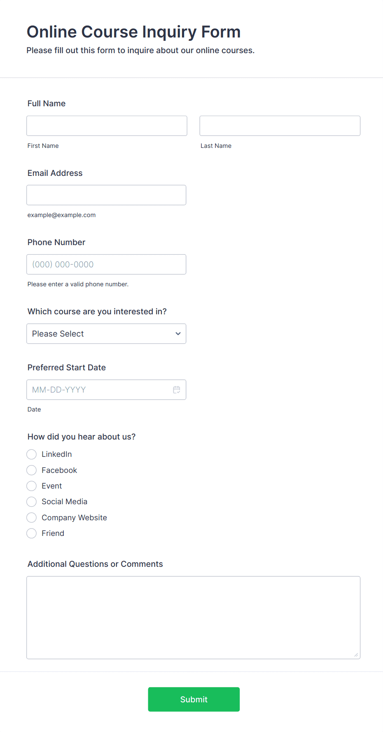
Task: Grab the comments textarea resize handle
Action: tap(356, 655)
